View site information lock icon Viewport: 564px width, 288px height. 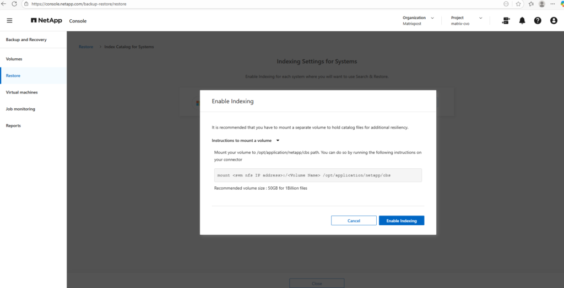[26, 4]
